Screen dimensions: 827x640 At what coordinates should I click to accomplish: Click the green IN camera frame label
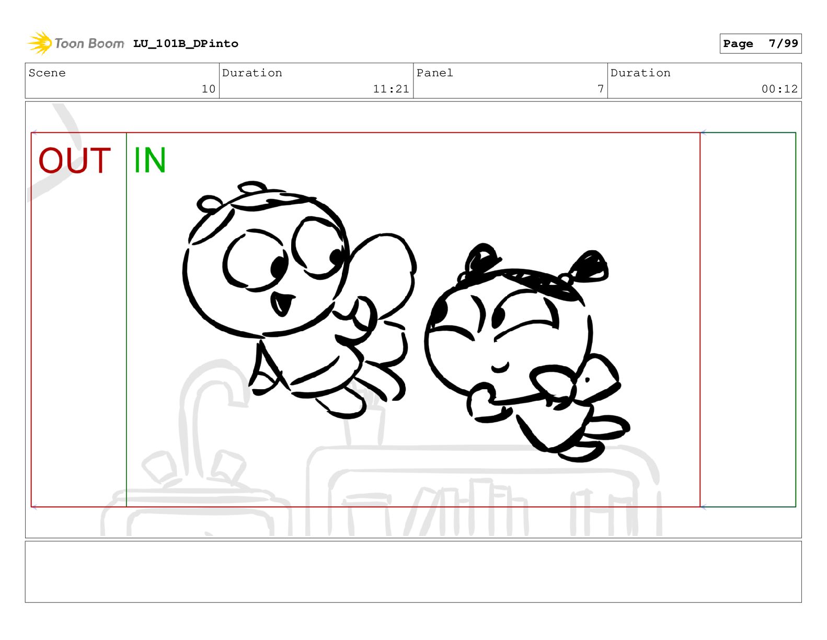point(150,160)
